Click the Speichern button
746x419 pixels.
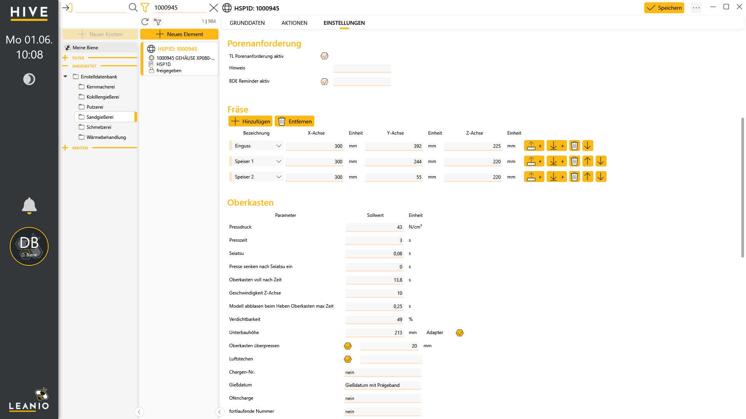pos(664,8)
